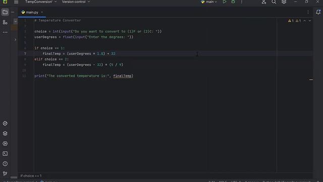This screenshot has height=182, width=323.
Task: Open the Terminal tool window
Action: [5, 154]
